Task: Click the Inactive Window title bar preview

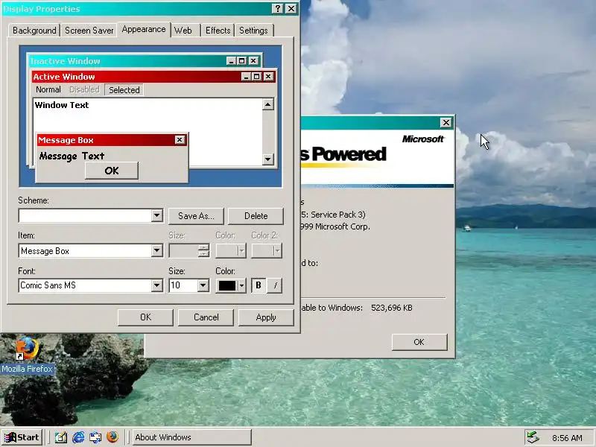Action: coord(145,61)
